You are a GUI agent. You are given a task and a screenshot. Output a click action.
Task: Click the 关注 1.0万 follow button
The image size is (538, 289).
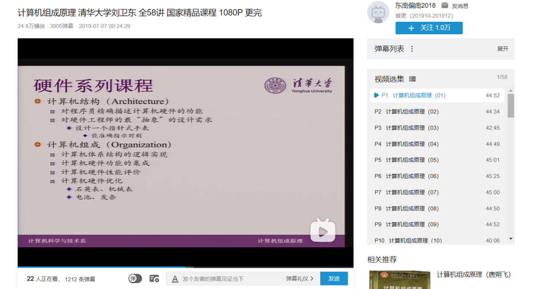click(429, 28)
